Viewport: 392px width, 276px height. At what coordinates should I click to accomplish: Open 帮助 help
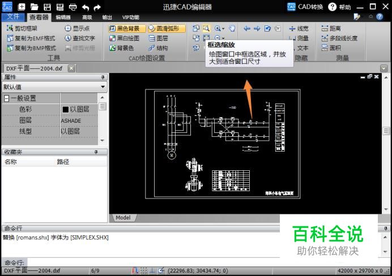(339, 7)
